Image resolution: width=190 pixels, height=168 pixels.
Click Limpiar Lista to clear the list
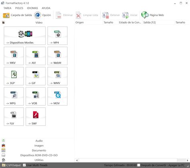click(87, 15)
